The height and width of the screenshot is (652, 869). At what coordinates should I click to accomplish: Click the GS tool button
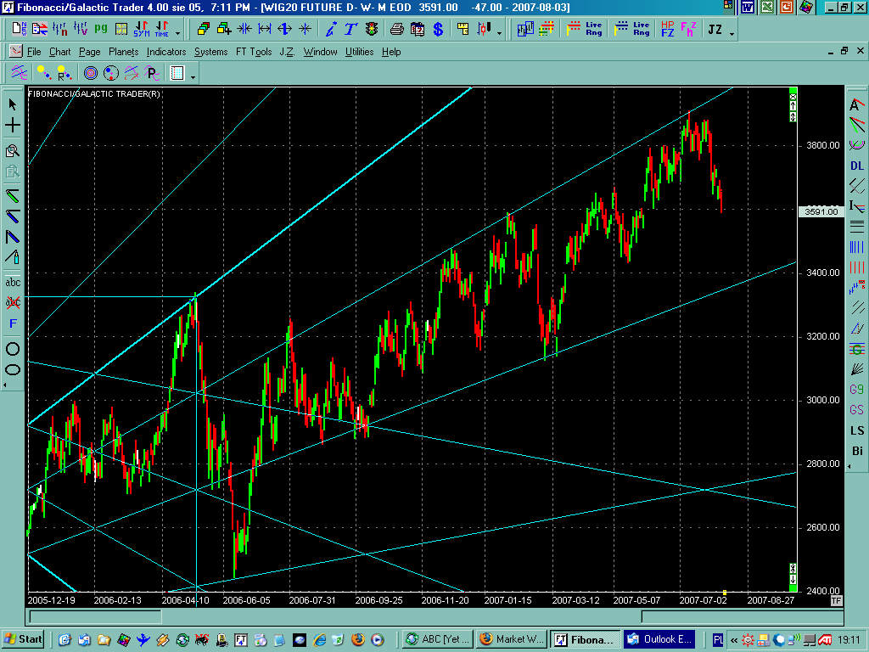click(857, 410)
